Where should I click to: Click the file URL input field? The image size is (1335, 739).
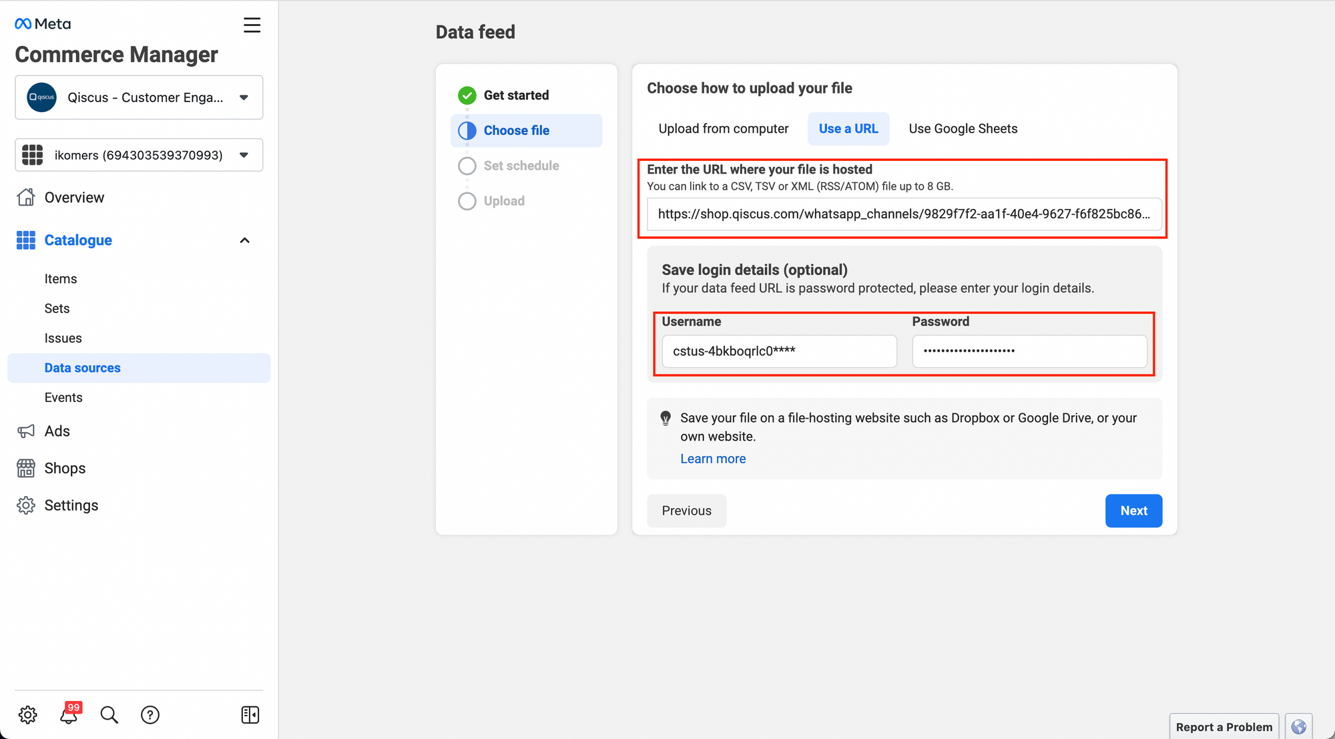[903, 214]
